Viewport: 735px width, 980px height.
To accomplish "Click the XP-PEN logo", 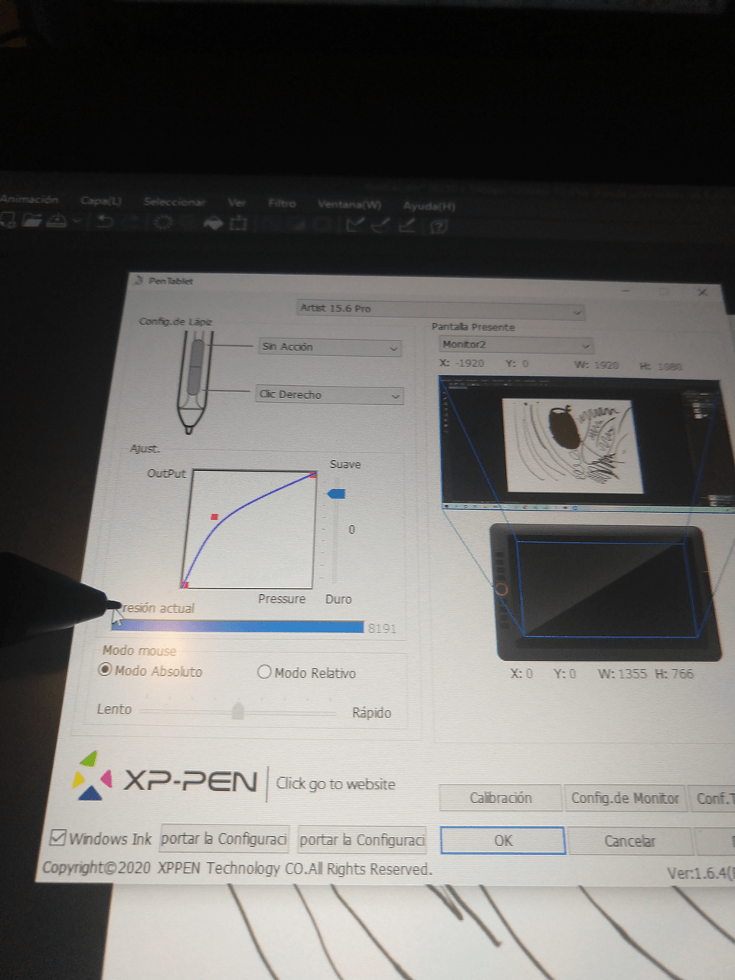I will [x=165, y=777].
